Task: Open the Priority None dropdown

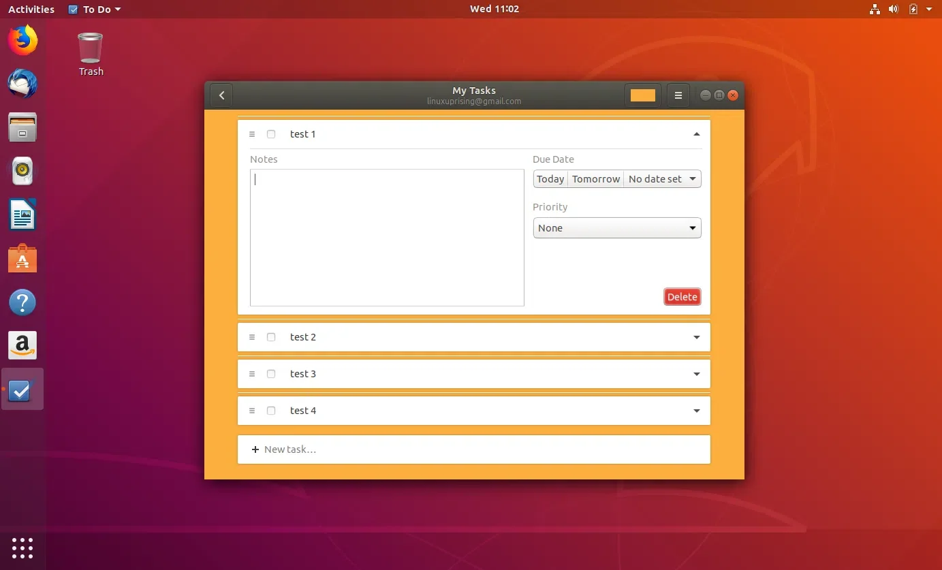Action: point(617,228)
